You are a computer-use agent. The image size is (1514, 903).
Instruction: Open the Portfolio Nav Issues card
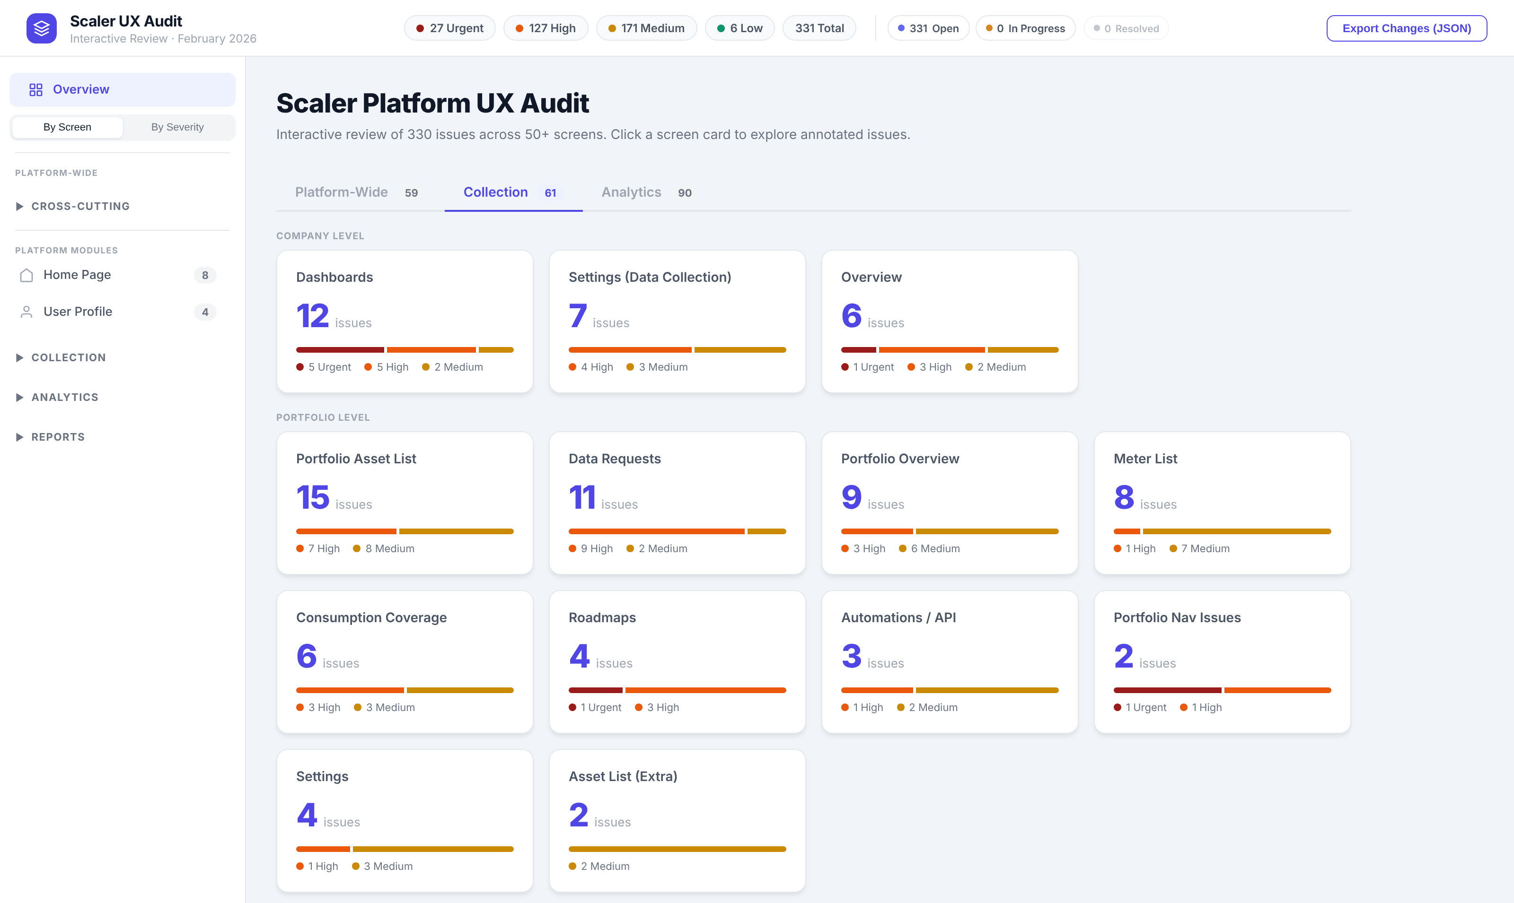point(1223,662)
